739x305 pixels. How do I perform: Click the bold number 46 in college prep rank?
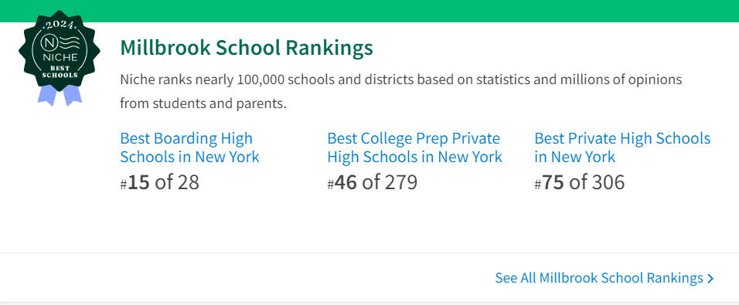tap(346, 183)
